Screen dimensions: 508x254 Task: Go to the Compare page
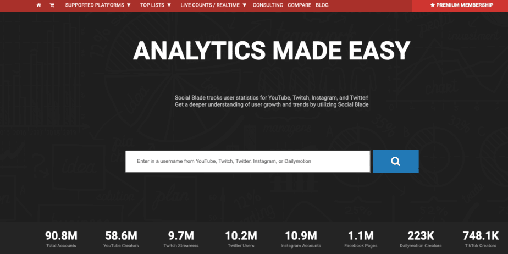pos(299,5)
